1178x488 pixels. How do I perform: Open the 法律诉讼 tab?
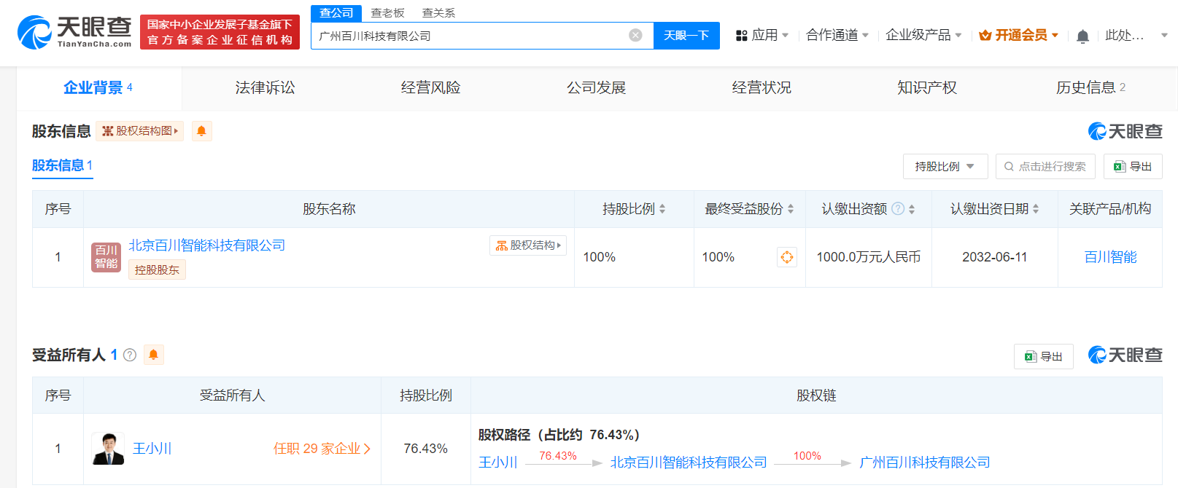click(265, 88)
